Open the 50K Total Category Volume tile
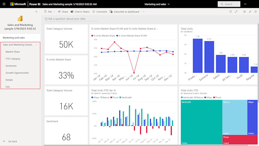This screenshot has width=259, height=146. [66, 39]
